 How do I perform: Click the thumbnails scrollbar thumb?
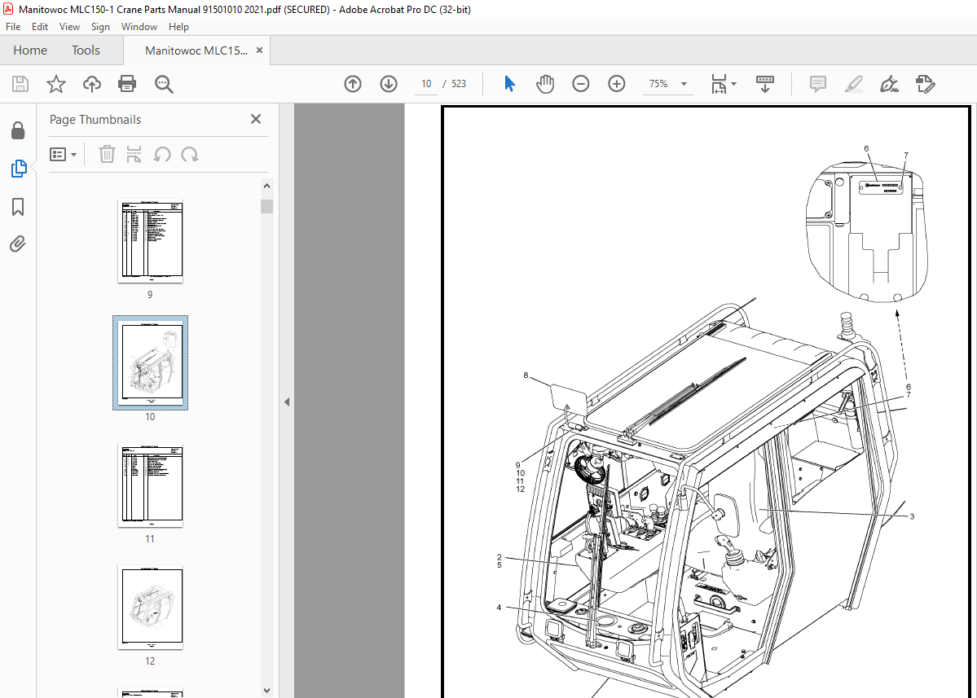coord(266,206)
